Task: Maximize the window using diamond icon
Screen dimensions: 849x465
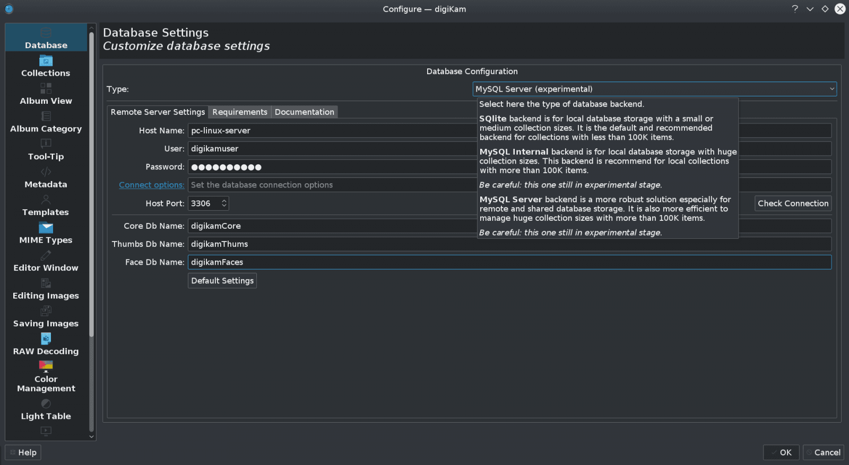Action: point(825,8)
